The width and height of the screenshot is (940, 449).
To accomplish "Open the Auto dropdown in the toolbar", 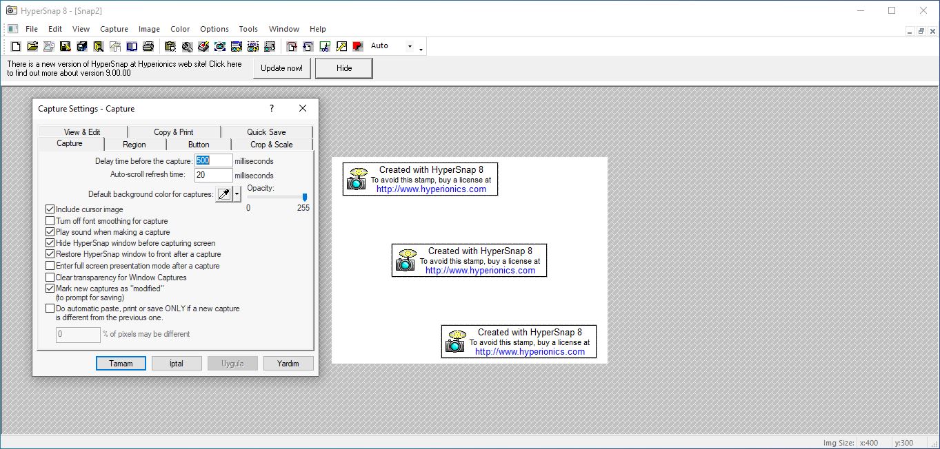I will click(x=410, y=46).
